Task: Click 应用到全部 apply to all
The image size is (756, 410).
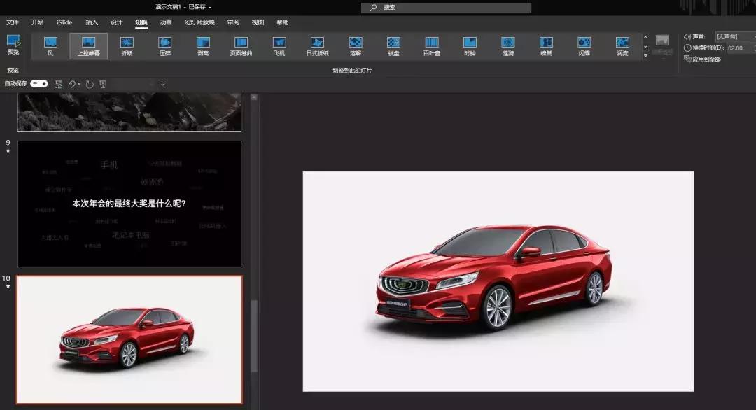Action: (706, 59)
